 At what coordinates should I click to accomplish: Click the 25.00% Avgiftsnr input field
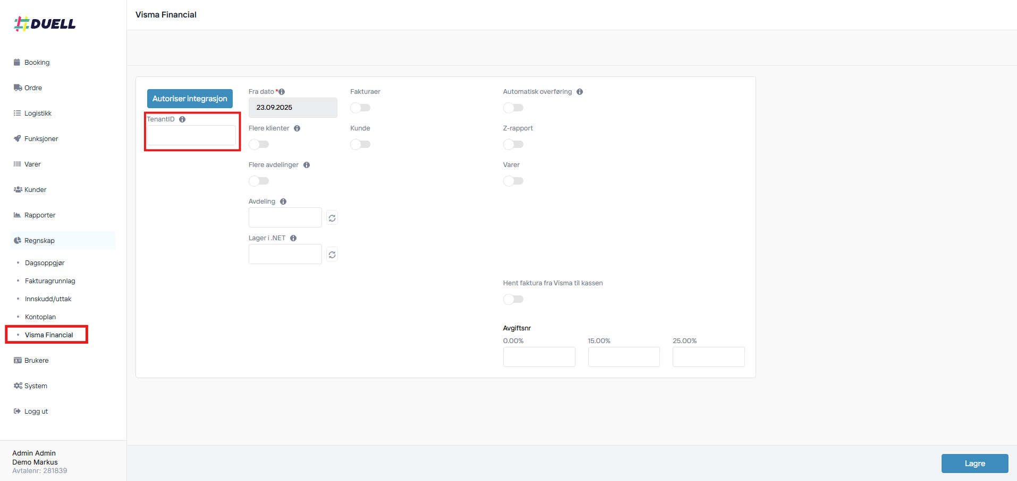tap(708, 357)
